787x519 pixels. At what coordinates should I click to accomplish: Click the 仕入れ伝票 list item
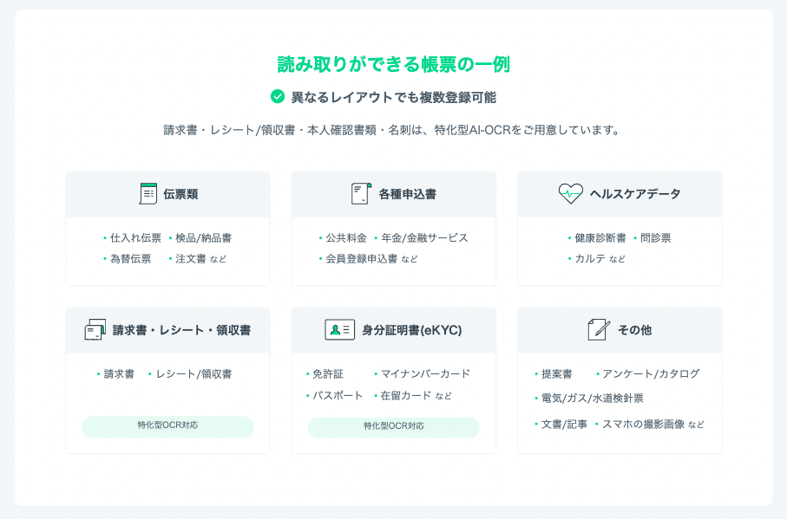point(135,237)
